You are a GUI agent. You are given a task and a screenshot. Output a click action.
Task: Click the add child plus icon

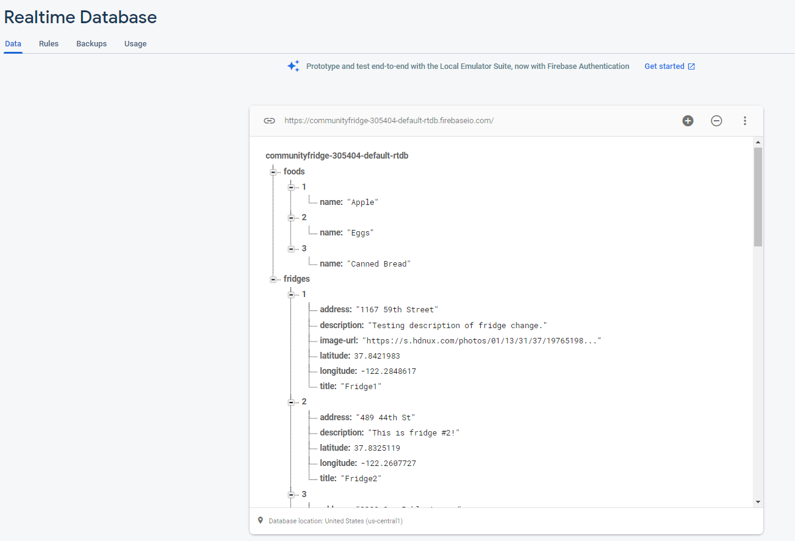[688, 121]
